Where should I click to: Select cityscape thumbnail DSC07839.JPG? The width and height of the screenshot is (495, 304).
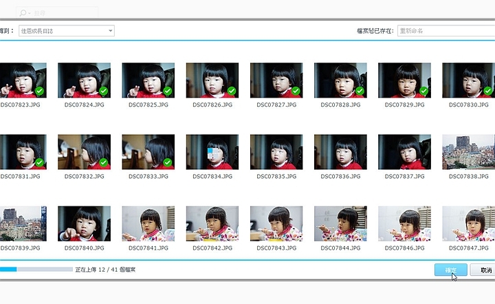23,224
